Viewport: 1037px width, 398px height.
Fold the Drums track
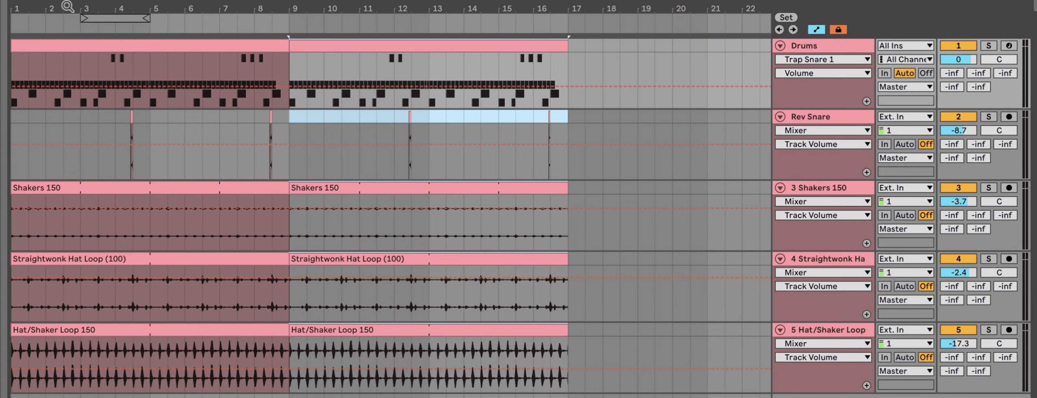coord(780,46)
